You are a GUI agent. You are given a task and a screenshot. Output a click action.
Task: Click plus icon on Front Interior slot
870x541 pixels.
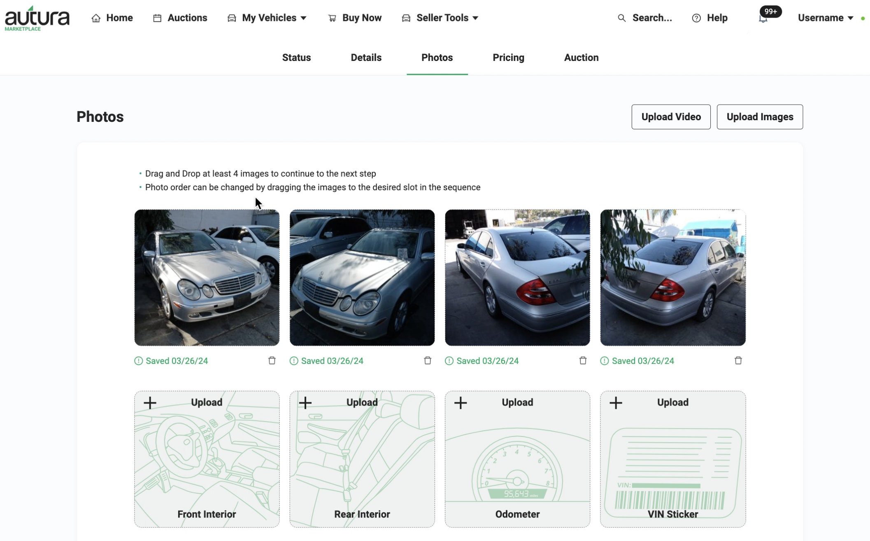tap(150, 403)
